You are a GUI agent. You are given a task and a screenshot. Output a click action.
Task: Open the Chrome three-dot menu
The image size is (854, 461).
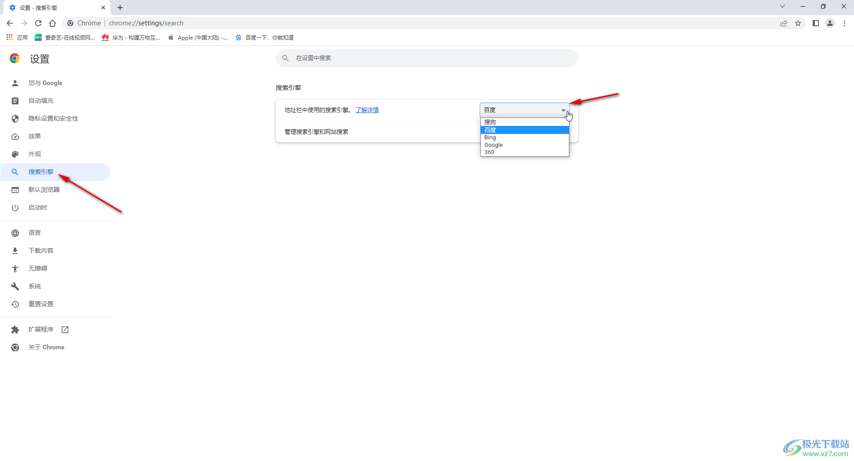click(844, 23)
